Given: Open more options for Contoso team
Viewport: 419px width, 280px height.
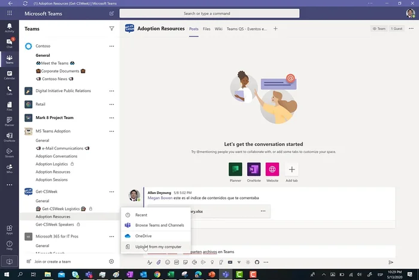Looking at the screenshot, I should point(111,46).
